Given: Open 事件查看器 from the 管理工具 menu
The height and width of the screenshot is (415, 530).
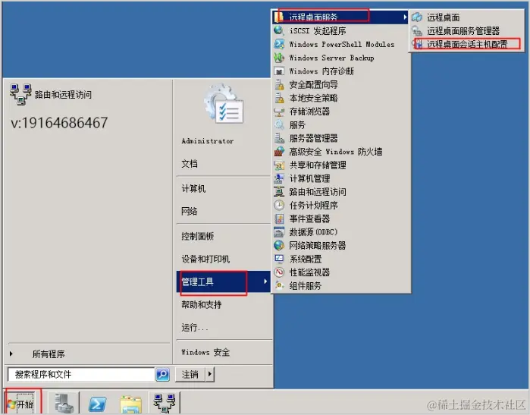Looking at the screenshot, I should 341,219.
